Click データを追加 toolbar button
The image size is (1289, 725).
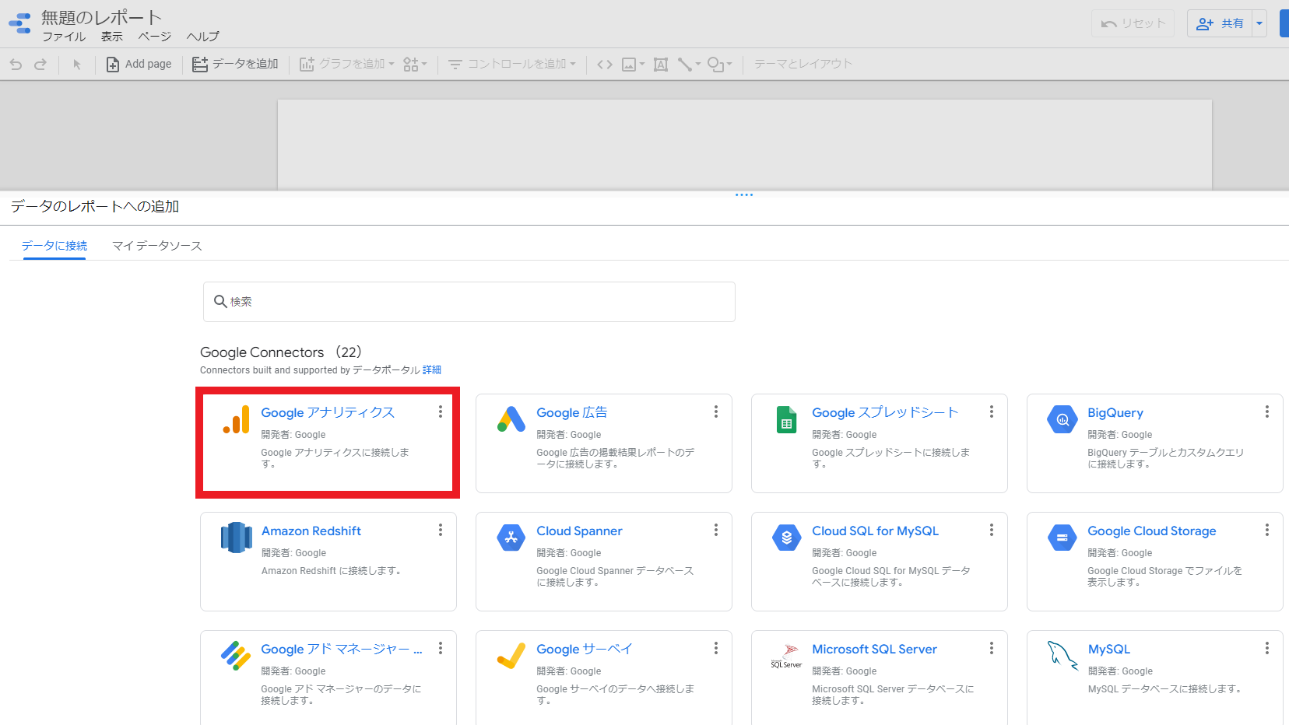coord(235,64)
